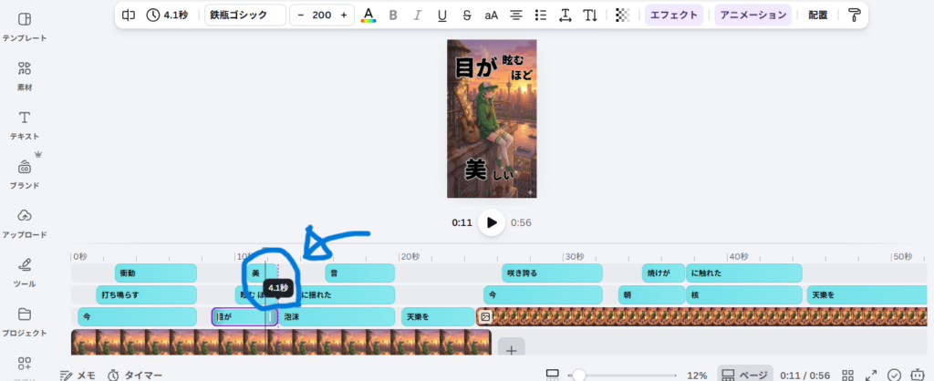Screen dimensions: 934x381
Task: Open the grid view icon in bottom bar
Action: [847, 376]
